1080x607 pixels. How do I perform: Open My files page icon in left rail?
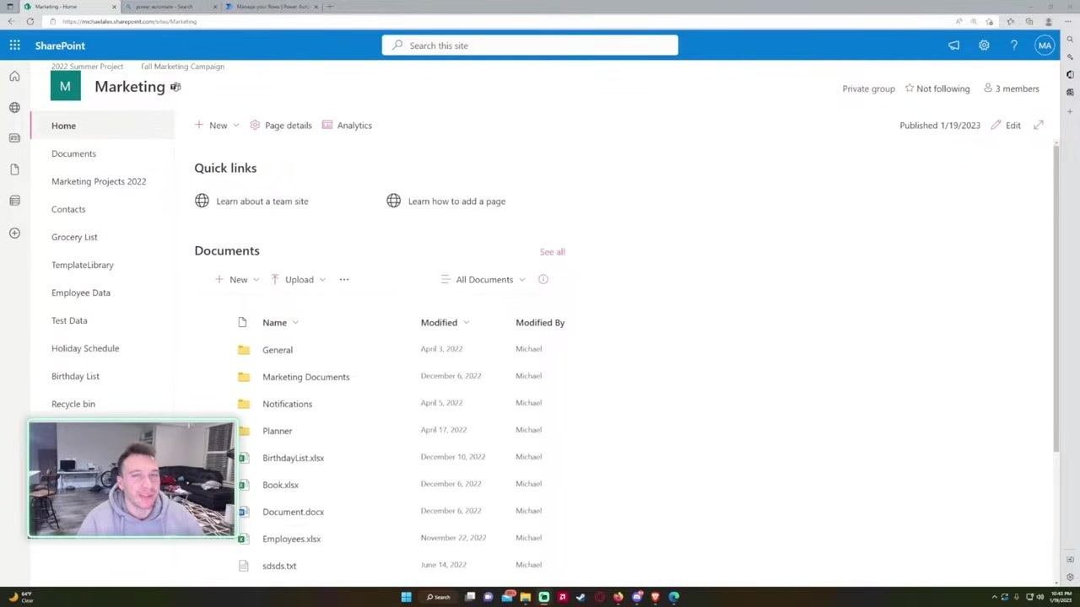coord(14,169)
